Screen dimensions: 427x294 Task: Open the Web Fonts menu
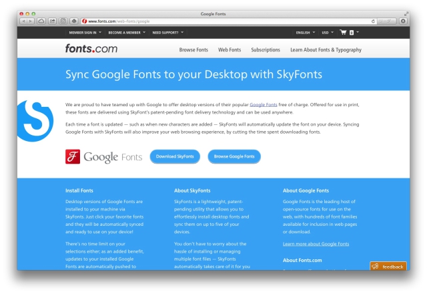coord(230,49)
